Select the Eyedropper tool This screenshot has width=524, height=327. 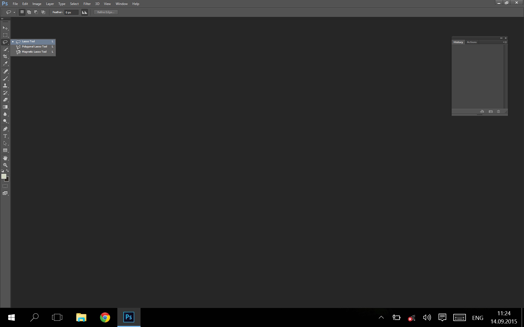5,63
